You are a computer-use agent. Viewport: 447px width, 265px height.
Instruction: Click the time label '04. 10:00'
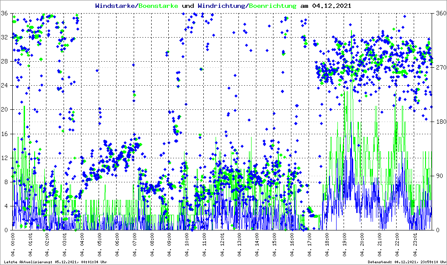pos(187,244)
